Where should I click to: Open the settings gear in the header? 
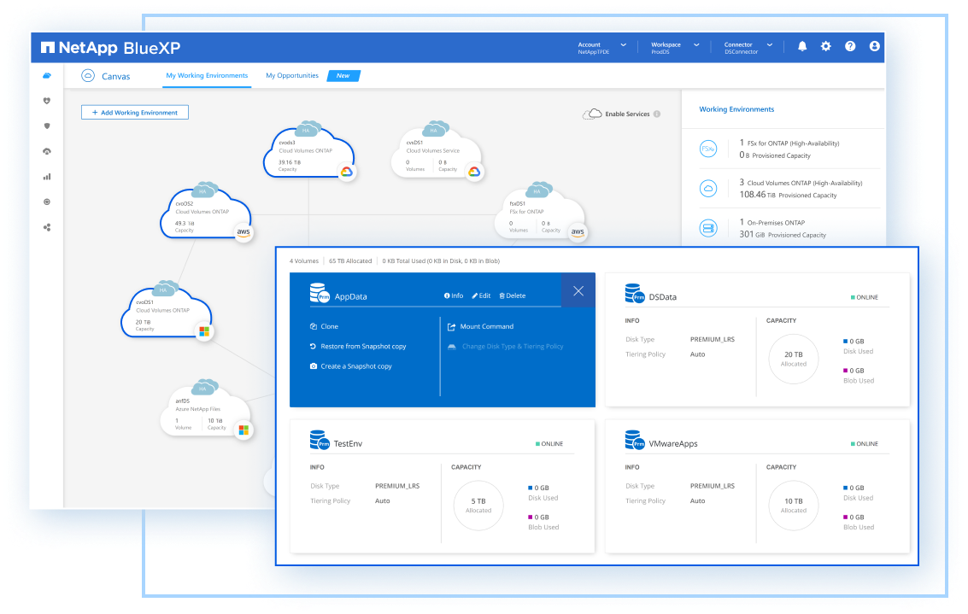click(x=826, y=46)
